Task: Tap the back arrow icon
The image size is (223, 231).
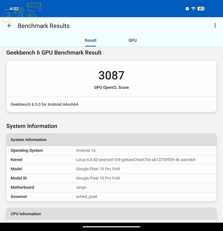Action: [x=10, y=26]
